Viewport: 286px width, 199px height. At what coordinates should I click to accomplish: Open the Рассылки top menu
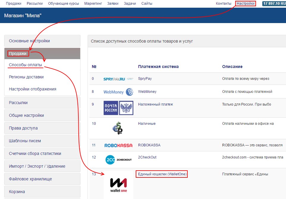click(x=35, y=4)
